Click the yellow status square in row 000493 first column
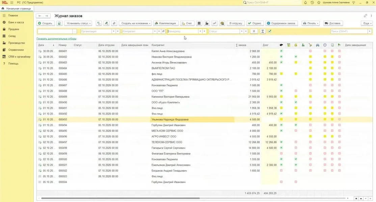The height and width of the screenshot is (202, 376). [x=281, y=119]
